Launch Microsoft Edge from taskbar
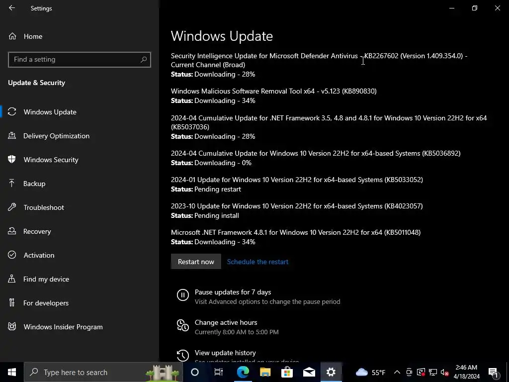 (x=243, y=372)
